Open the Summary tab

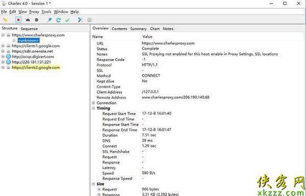[138, 29]
